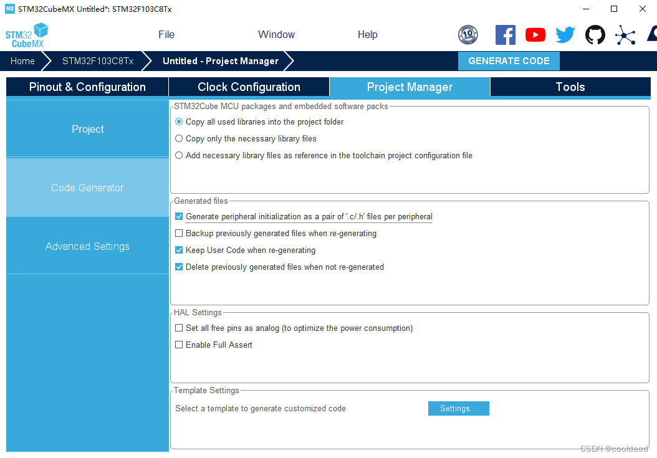Enable Backup previously generated files checkbox
The width and height of the screenshot is (657, 458).
click(179, 234)
